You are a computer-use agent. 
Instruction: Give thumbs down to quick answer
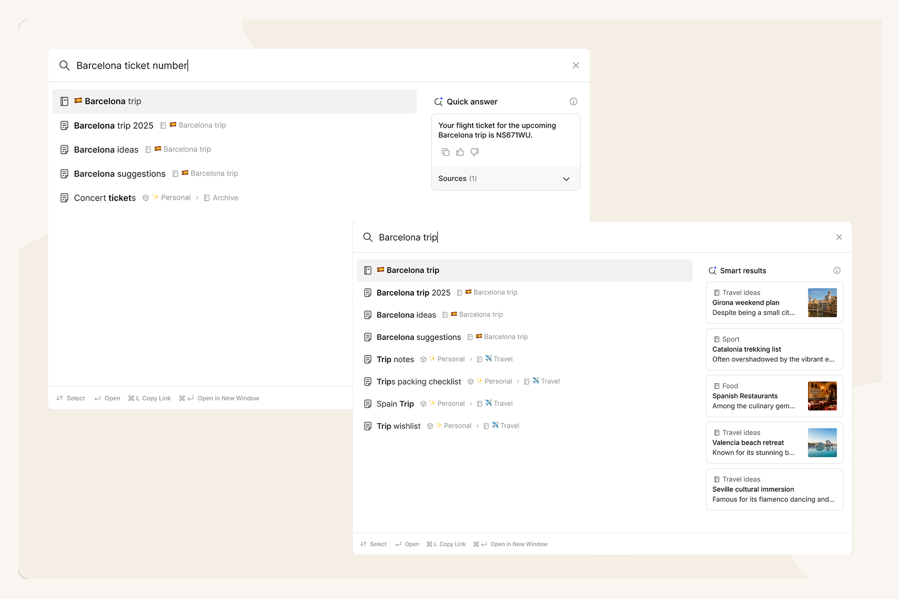(x=474, y=152)
